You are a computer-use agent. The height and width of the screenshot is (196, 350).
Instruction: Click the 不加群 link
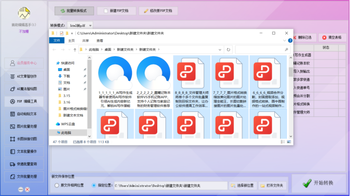[x=24, y=32]
